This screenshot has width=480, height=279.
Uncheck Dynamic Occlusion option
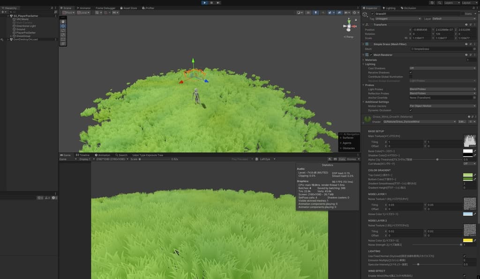coord(411,110)
